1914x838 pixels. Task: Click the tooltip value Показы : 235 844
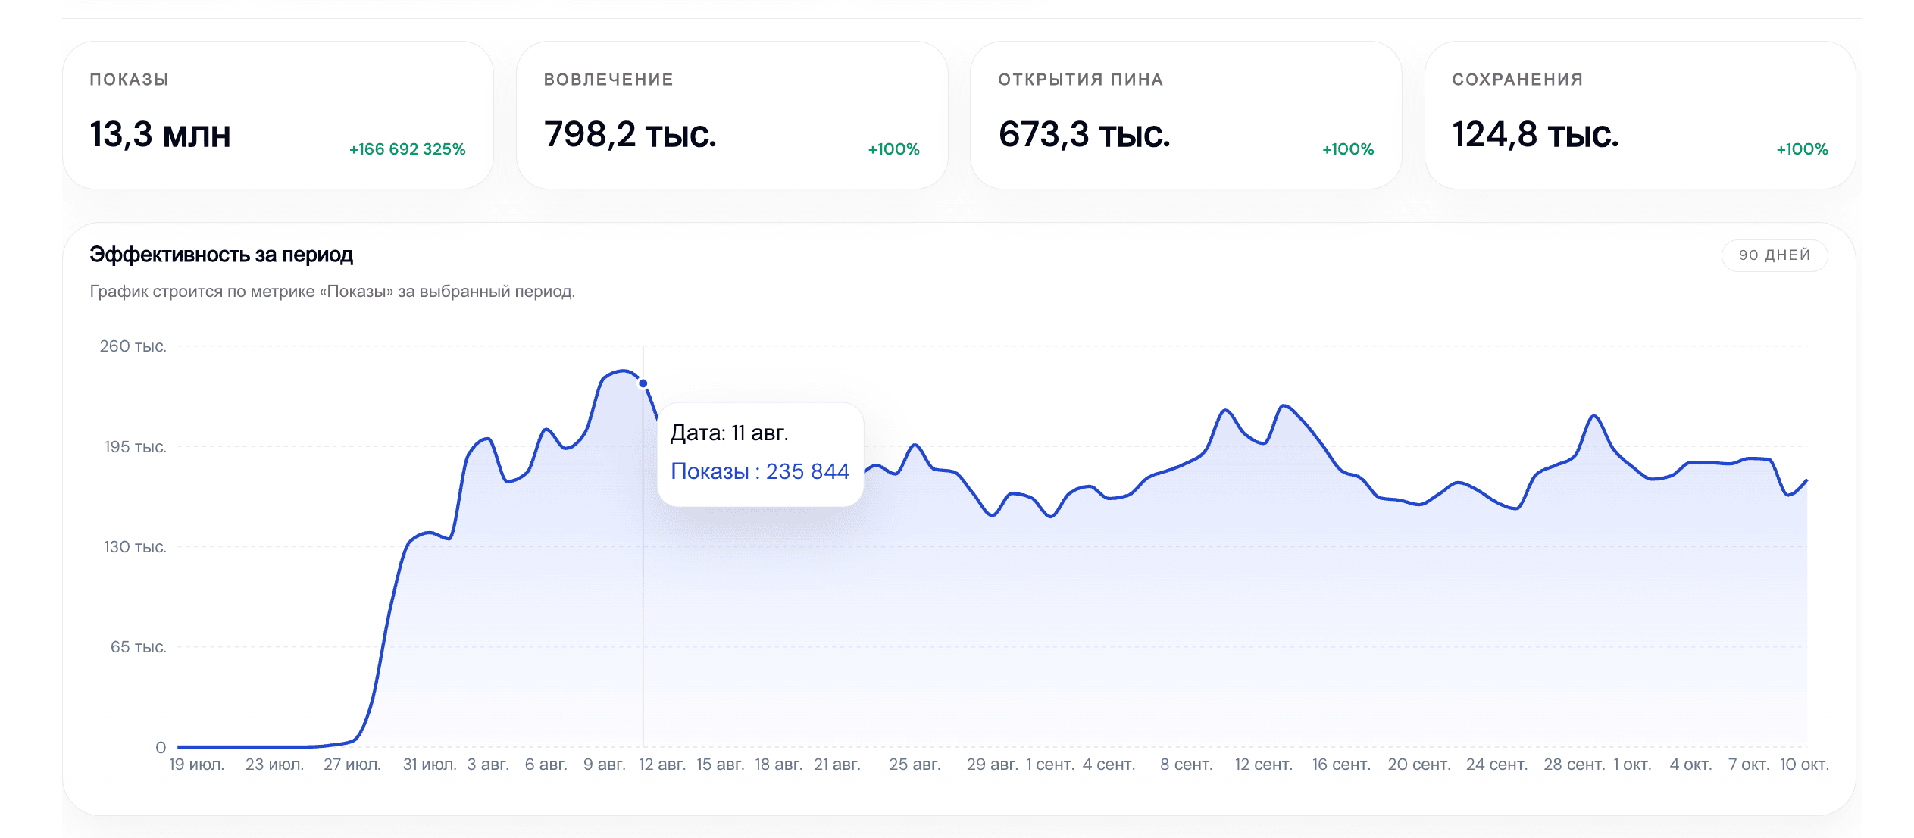pos(760,471)
